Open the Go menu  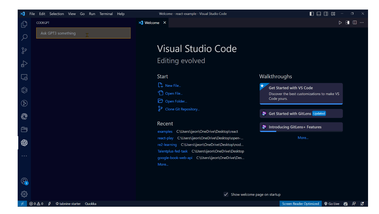(x=82, y=14)
